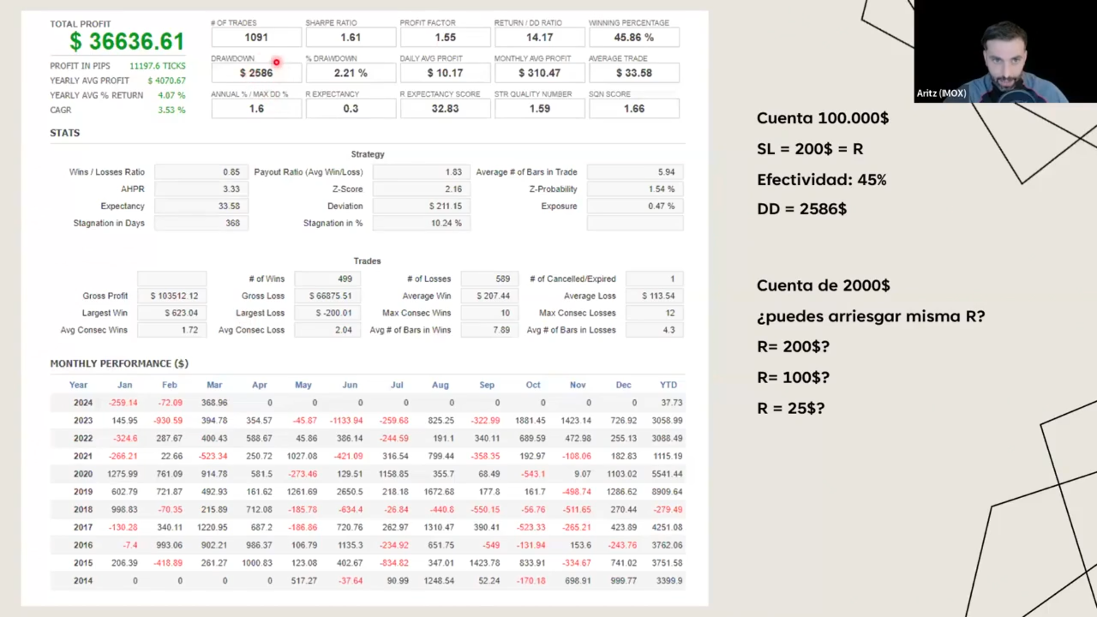Viewport: 1097px width, 617px height.
Task: Click the Aritz (IMOX) webcam thumbnail
Action: pyautogui.click(x=1005, y=51)
